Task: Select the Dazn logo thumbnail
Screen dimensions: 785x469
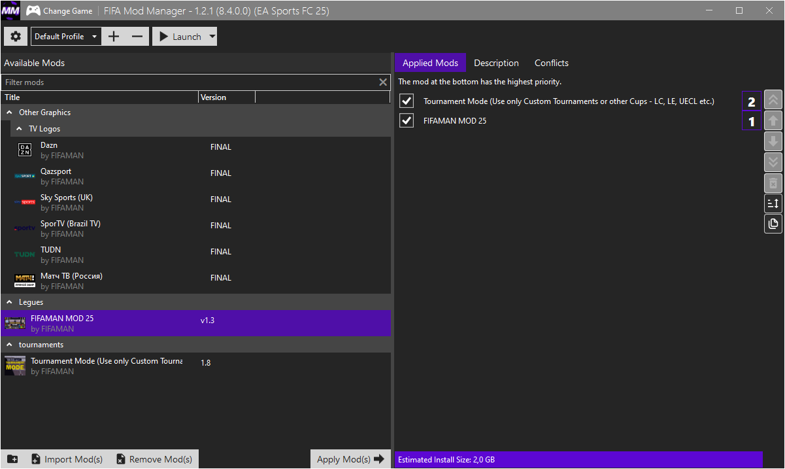Action: click(24, 150)
